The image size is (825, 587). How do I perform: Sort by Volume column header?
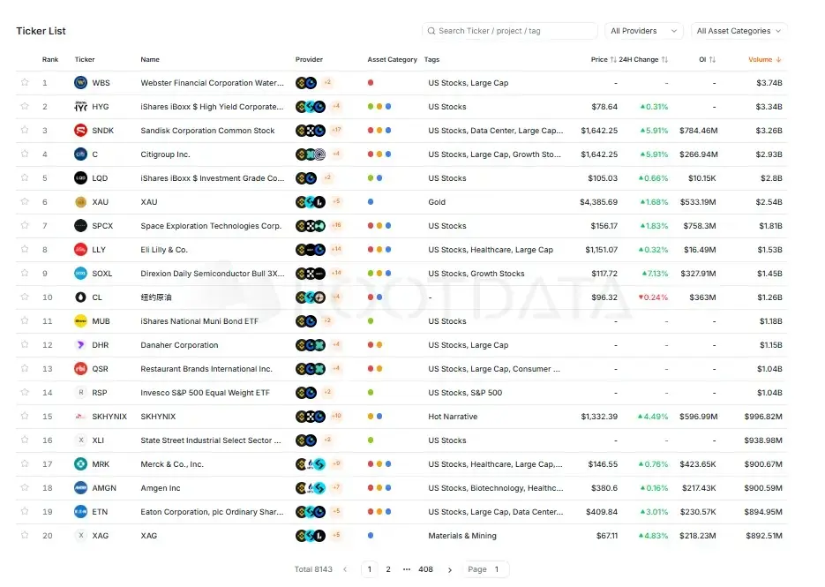pos(764,59)
